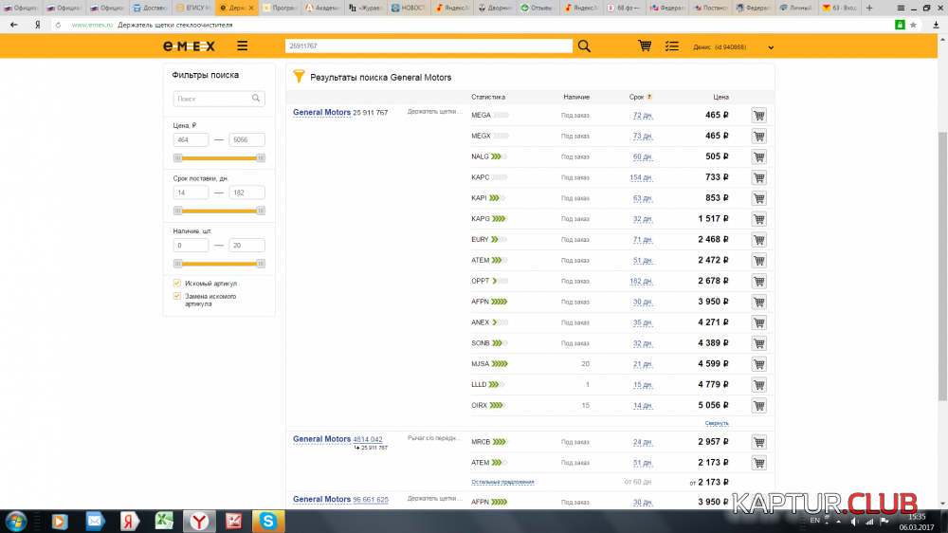
Task: Switch to the 'Отзывы' browser tab
Action: click(x=538, y=8)
